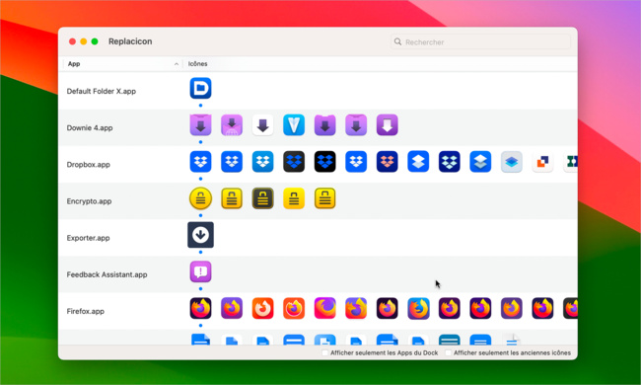
Task: Select the Exporter download arrow icon
Action: point(200,235)
